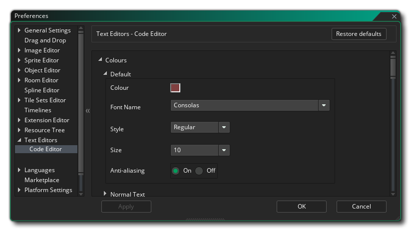Open the Style dropdown showing Regular
The width and height of the screenshot is (411, 231).
(x=224, y=127)
